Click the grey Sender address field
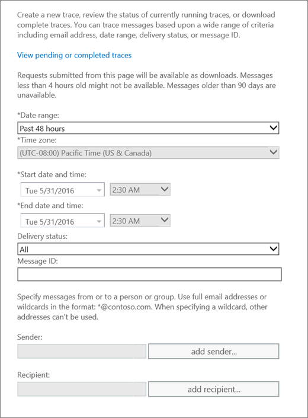 [82, 351]
